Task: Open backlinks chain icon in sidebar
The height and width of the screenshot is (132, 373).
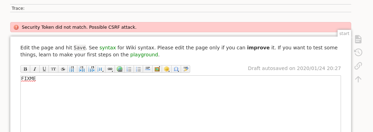Action: click(x=358, y=65)
